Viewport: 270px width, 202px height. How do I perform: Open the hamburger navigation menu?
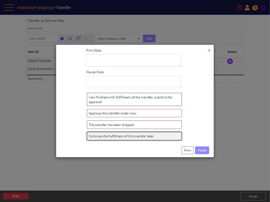click(x=9, y=8)
